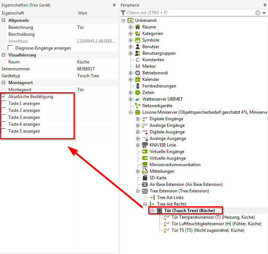Select Tür T5 (T5) item
This screenshot has width=268, height=254.
[x=208, y=230]
